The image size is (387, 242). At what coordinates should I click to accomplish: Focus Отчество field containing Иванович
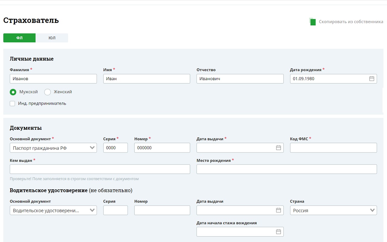click(240, 79)
